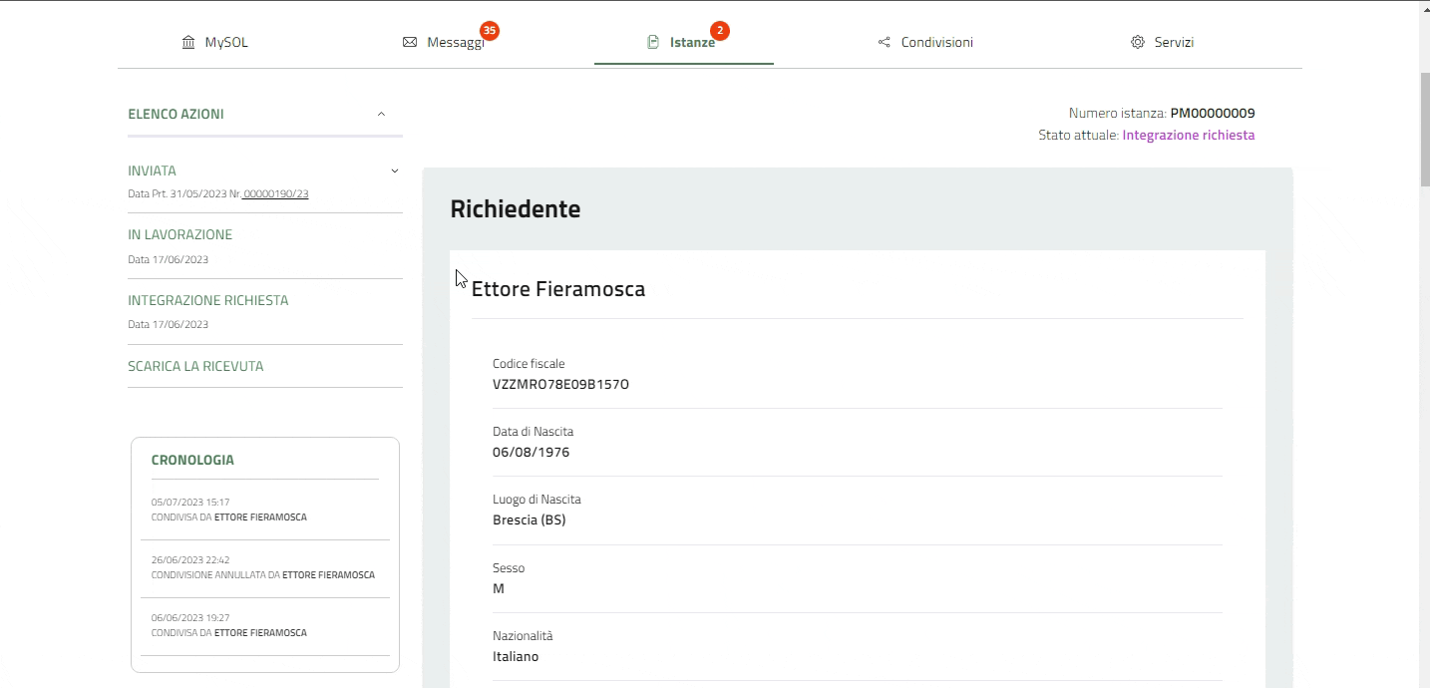This screenshot has height=688, width=1430.
Task: Expand the Inviata section arrow
Action: click(x=394, y=172)
